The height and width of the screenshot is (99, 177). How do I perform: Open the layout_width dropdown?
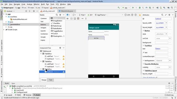coord(166,23)
